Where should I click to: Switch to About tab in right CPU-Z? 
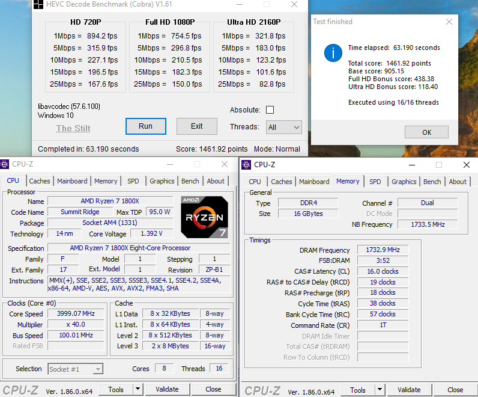pos(458,182)
